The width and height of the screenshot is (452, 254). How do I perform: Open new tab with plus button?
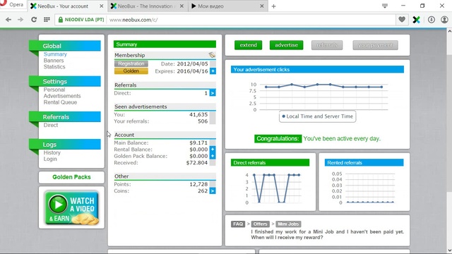(x=273, y=6)
